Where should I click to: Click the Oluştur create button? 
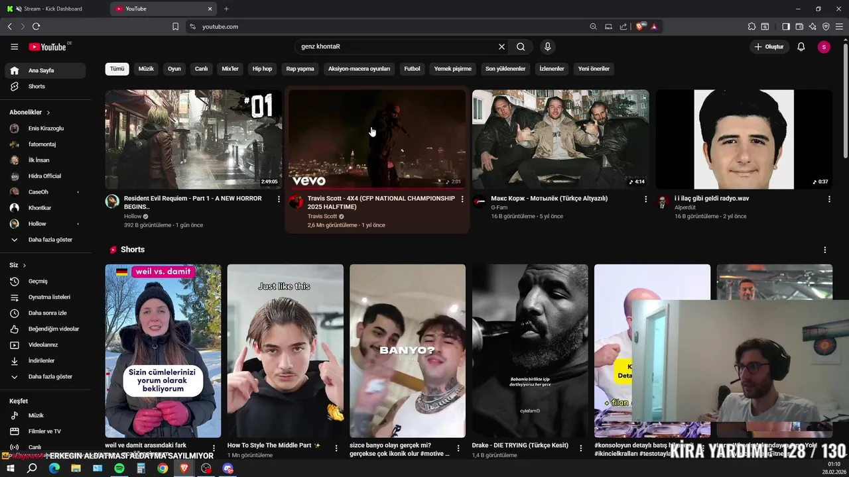click(769, 46)
